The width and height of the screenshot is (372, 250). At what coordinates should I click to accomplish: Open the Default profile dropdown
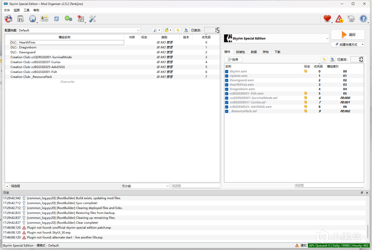point(79,30)
